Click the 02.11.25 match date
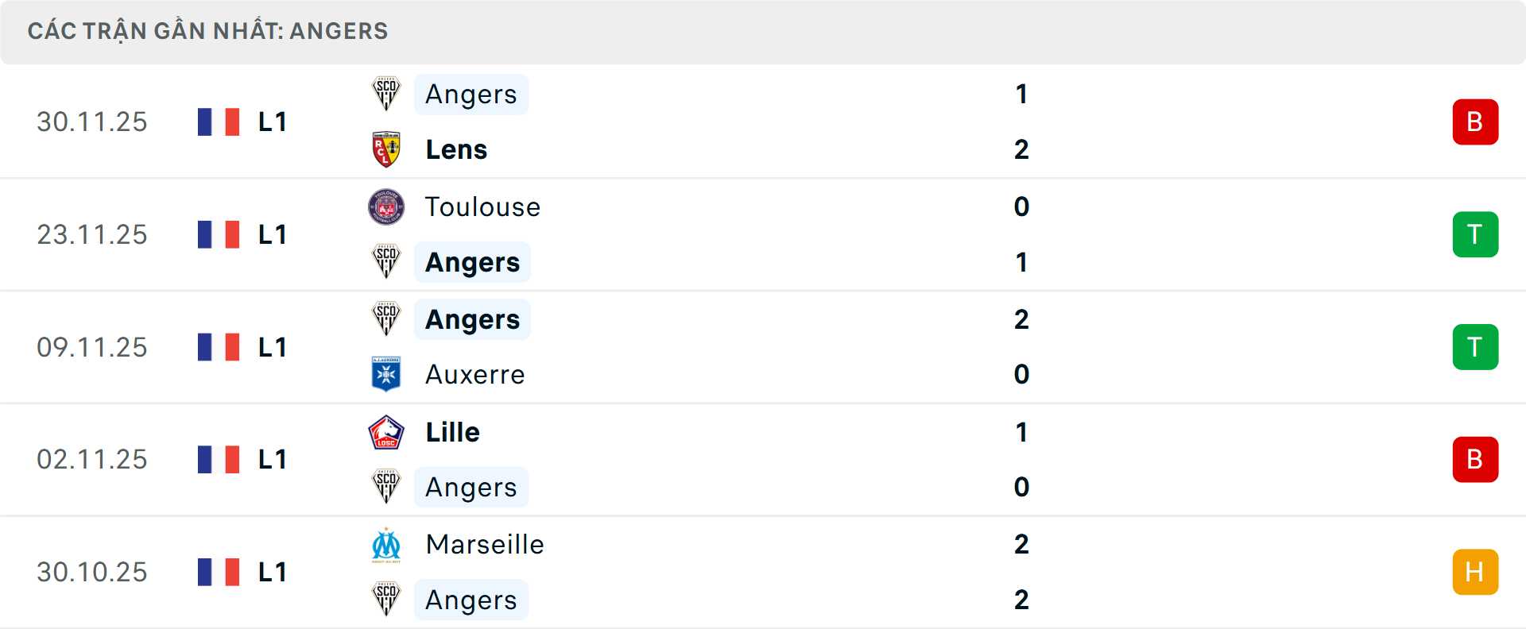This screenshot has width=1526, height=629. point(92,460)
